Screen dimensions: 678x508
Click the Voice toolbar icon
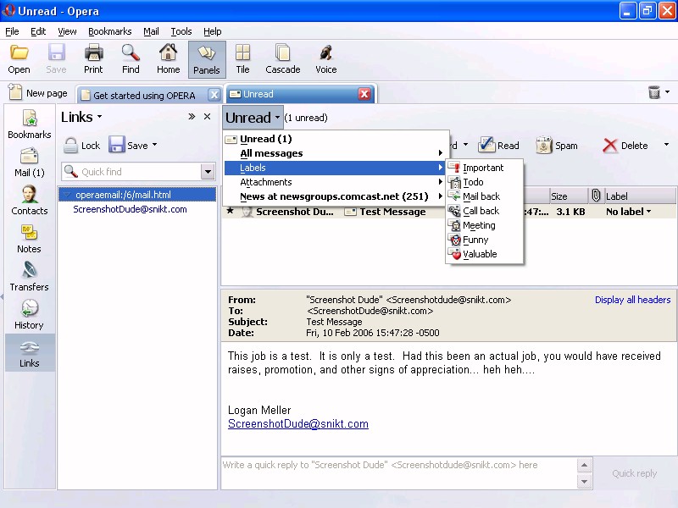point(325,59)
